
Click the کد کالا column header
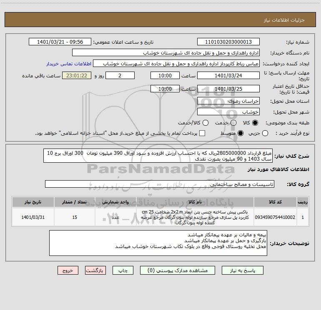[275, 202]
